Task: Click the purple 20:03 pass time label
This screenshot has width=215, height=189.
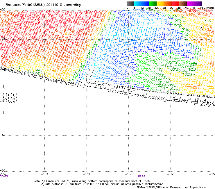Action: (x=4, y=176)
